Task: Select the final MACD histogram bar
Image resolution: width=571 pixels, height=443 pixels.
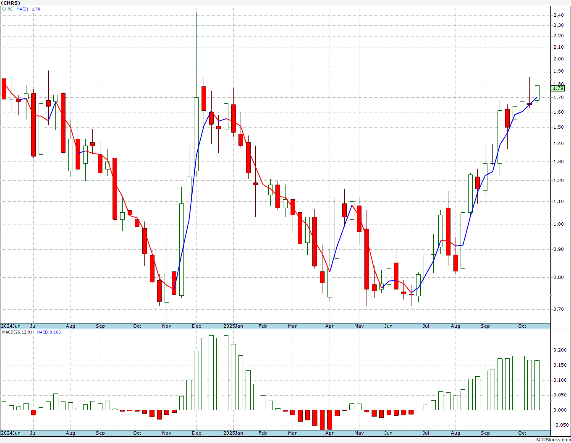Action: (x=537, y=385)
